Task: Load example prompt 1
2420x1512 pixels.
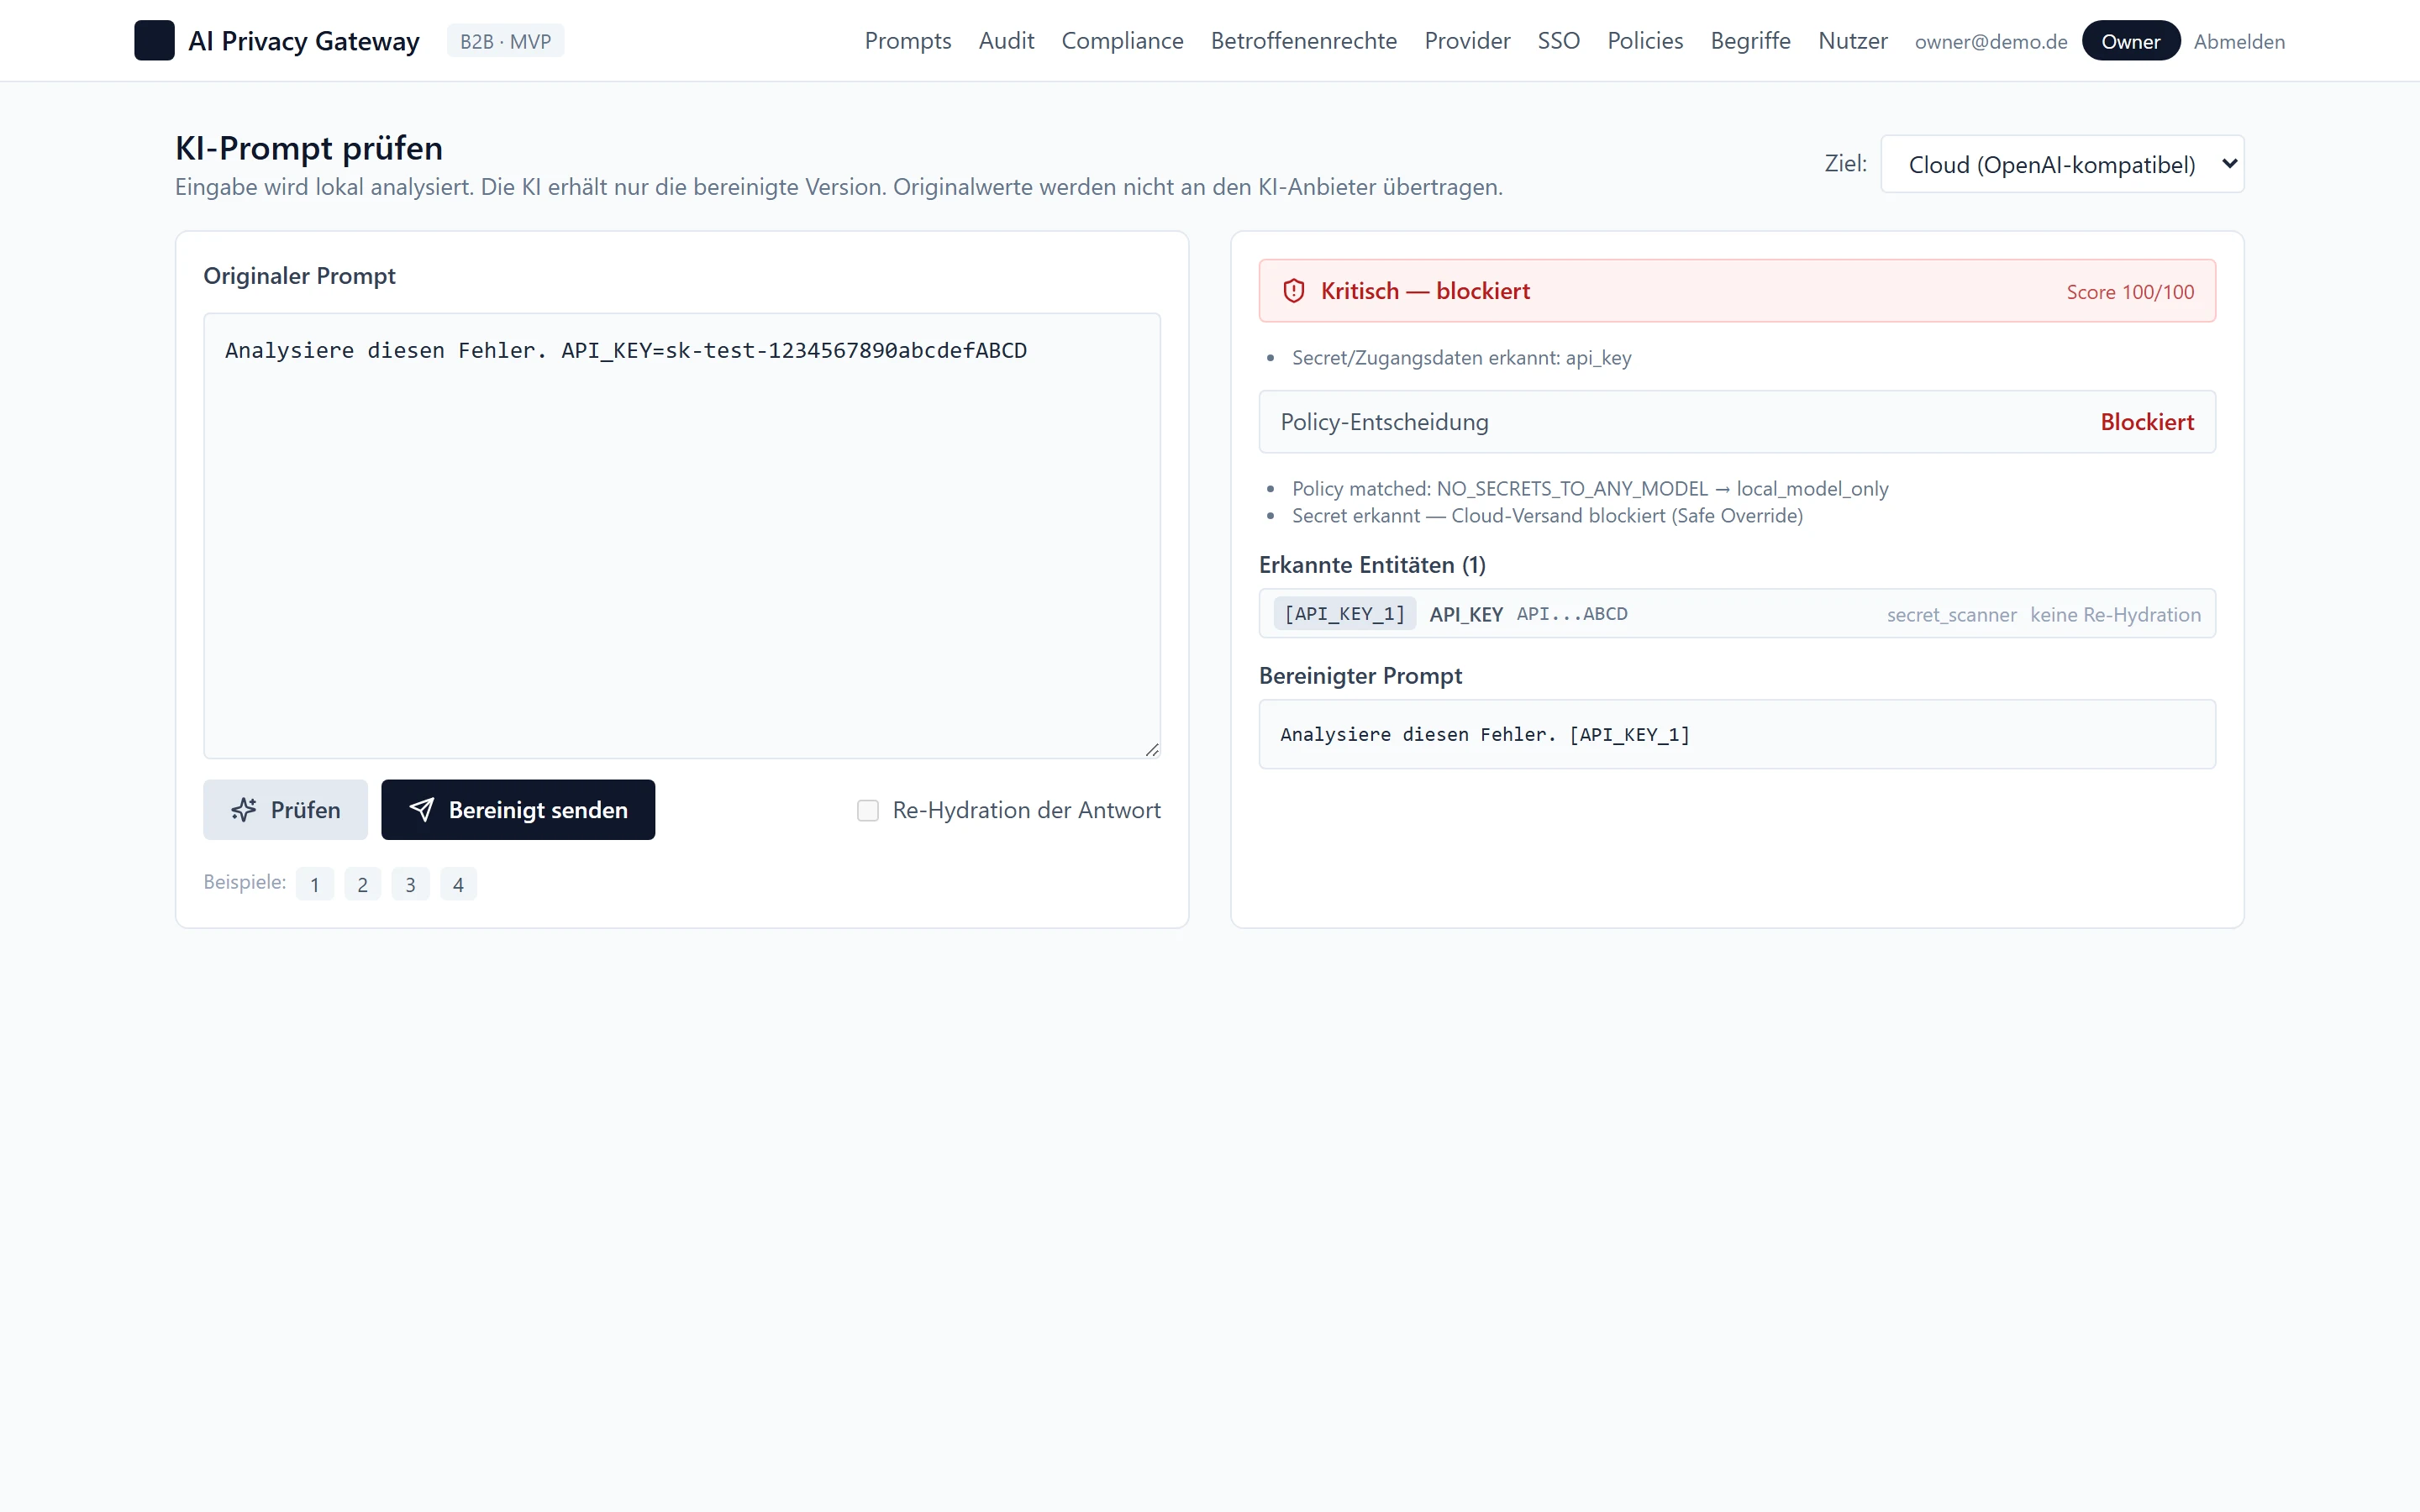Action: click(314, 884)
